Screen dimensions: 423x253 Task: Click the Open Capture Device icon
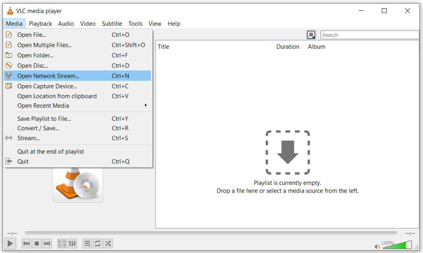[x=9, y=86]
